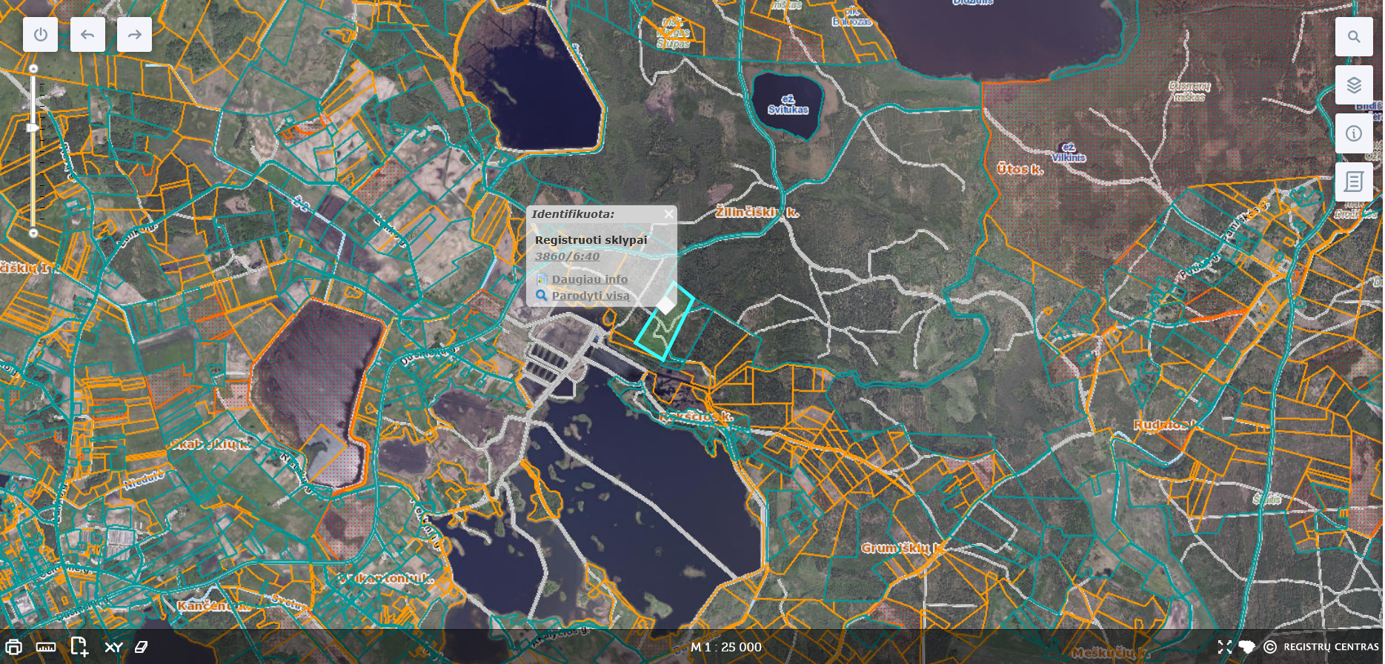
Task: Open the map search tool
Action: (x=1353, y=36)
